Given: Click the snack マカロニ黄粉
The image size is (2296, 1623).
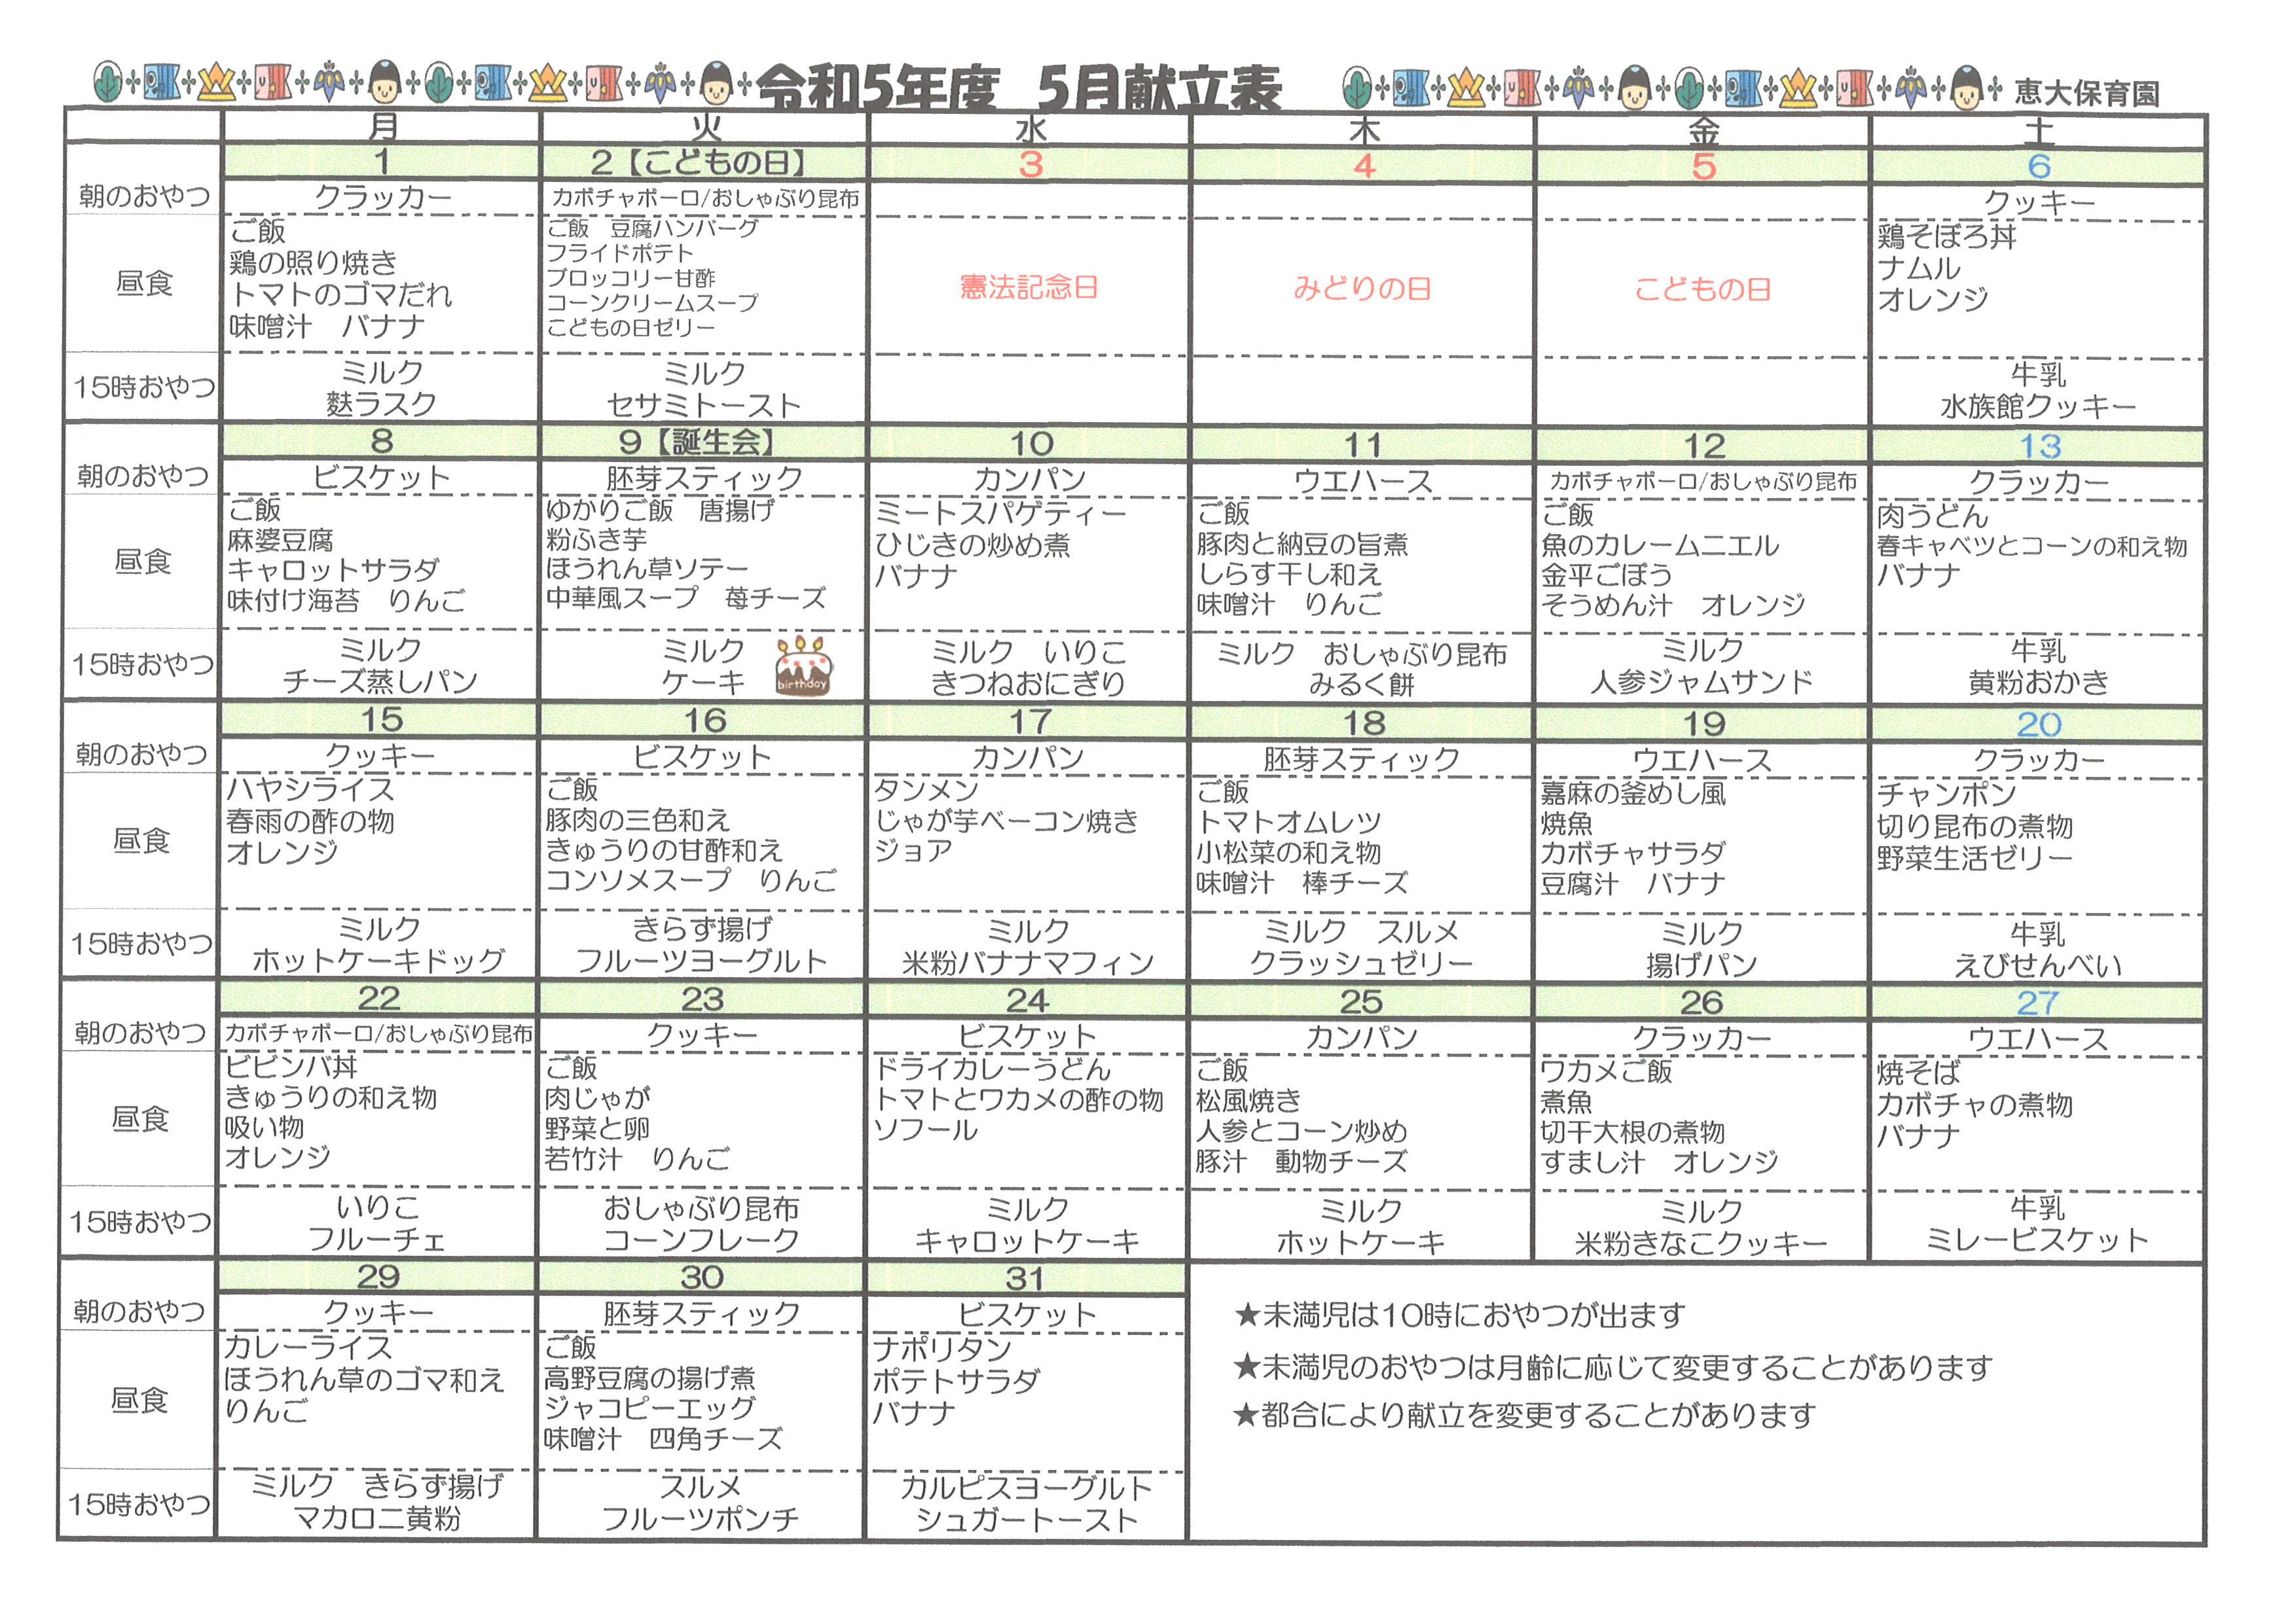Looking at the screenshot, I should click(x=377, y=1519).
